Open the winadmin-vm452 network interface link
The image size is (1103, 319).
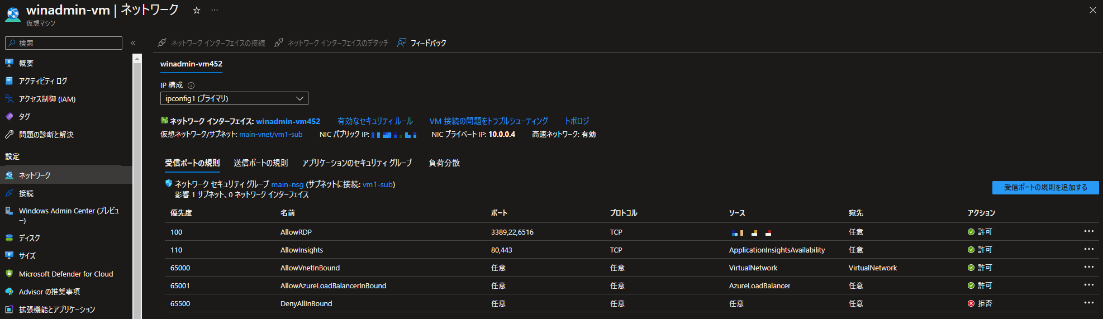pyautogui.click(x=288, y=121)
